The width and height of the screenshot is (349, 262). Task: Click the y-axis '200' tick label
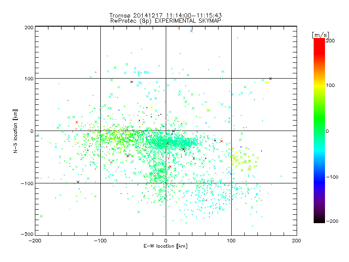[29, 28]
